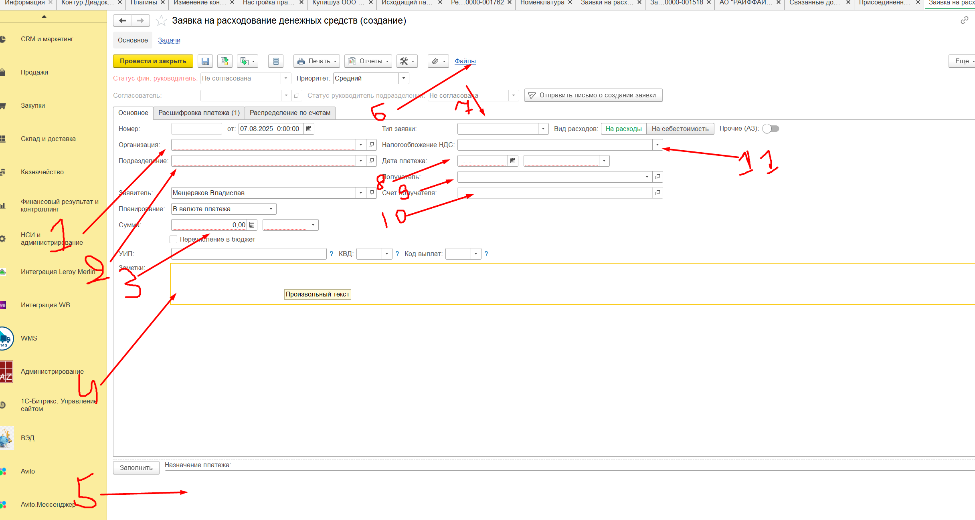Open the Распределение по счетам tab
The height and width of the screenshot is (520, 975).
tap(290, 113)
